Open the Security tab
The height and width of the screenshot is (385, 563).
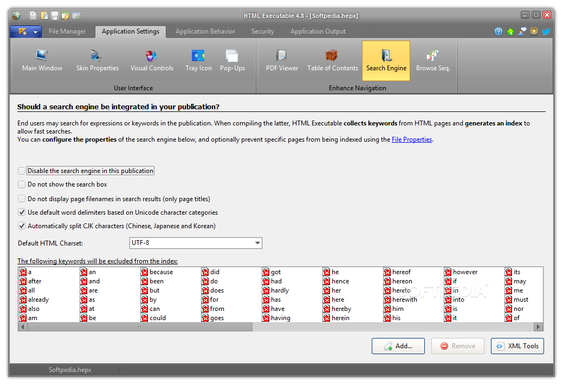[262, 31]
